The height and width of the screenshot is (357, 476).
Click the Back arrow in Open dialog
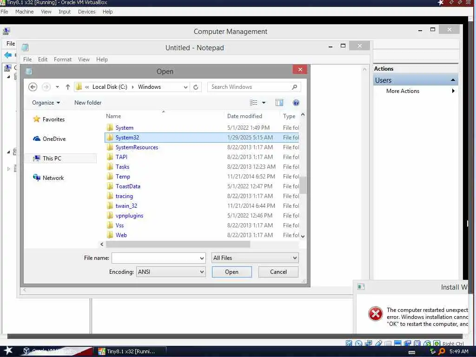[33, 87]
